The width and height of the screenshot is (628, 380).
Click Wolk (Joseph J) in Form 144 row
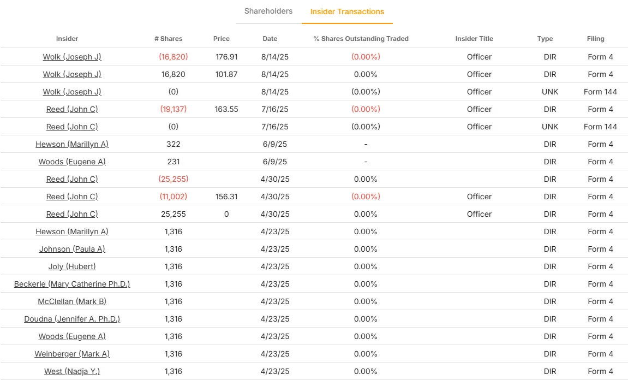click(72, 92)
